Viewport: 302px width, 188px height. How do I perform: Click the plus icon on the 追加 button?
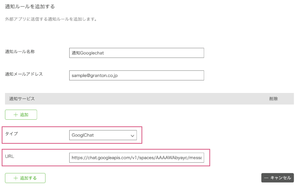click(x=16, y=115)
